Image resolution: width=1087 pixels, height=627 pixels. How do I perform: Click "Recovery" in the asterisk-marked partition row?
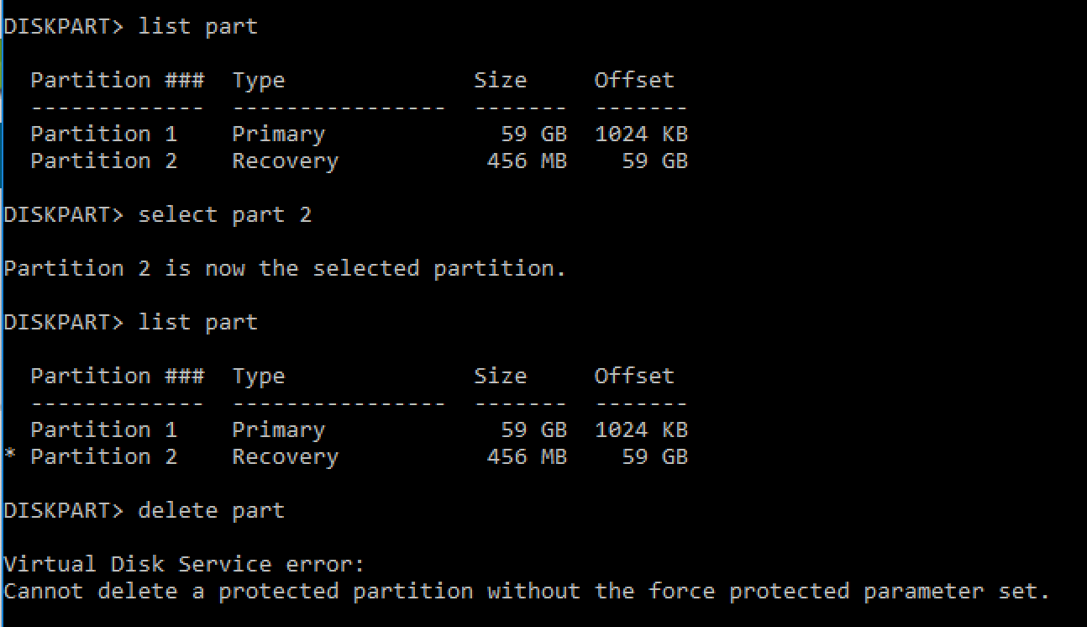285,457
